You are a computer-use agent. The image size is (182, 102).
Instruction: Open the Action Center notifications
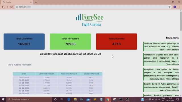coord(177,99)
